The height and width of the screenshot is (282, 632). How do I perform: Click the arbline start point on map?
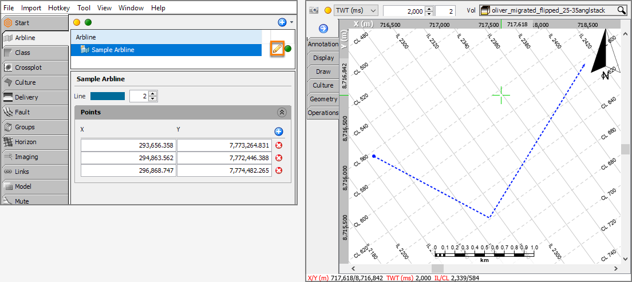pyautogui.click(x=374, y=156)
